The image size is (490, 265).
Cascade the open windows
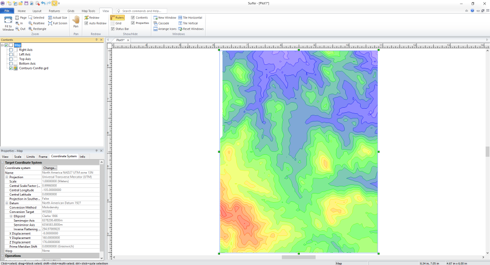point(161,23)
